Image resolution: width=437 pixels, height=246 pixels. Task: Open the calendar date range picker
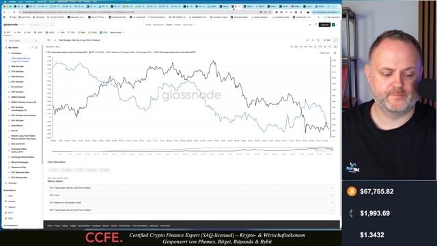coord(335,46)
